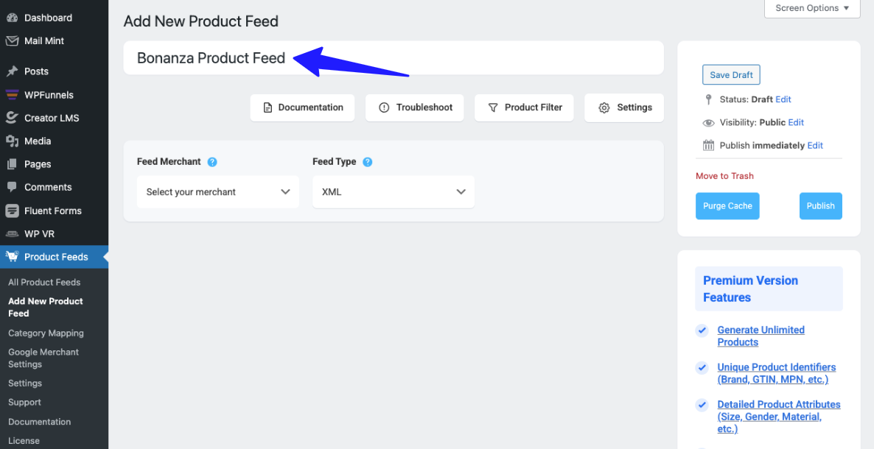The width and height of the screenshot is (874, 449).
Task: Click the Feed Merchant help icon
Action: click(212, 162)
